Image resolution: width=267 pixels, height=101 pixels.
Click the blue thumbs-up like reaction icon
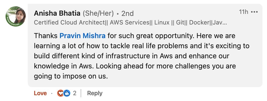66,93
